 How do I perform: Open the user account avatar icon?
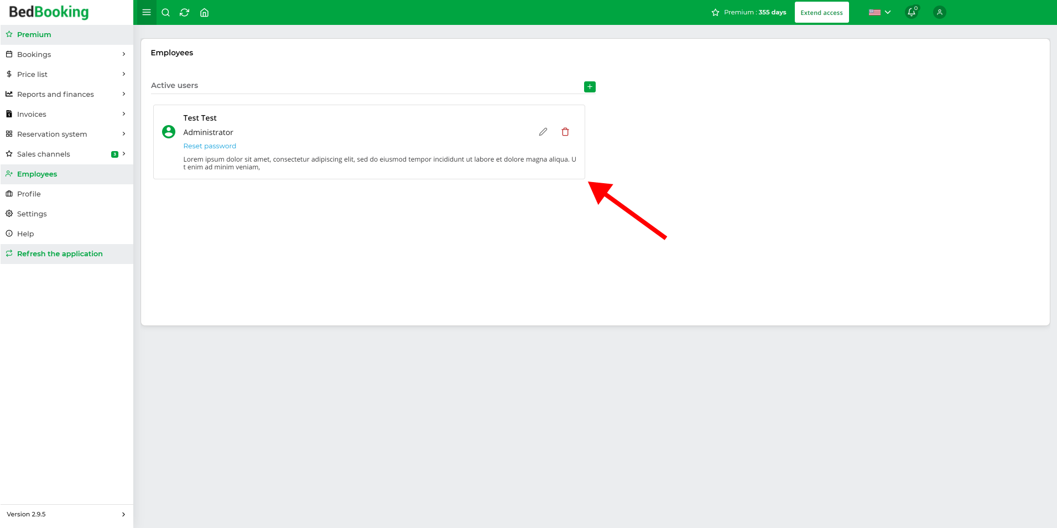[939, 12]
